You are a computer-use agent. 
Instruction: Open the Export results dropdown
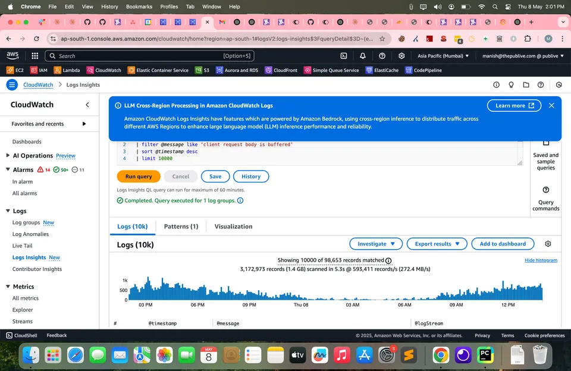[437, 244]
